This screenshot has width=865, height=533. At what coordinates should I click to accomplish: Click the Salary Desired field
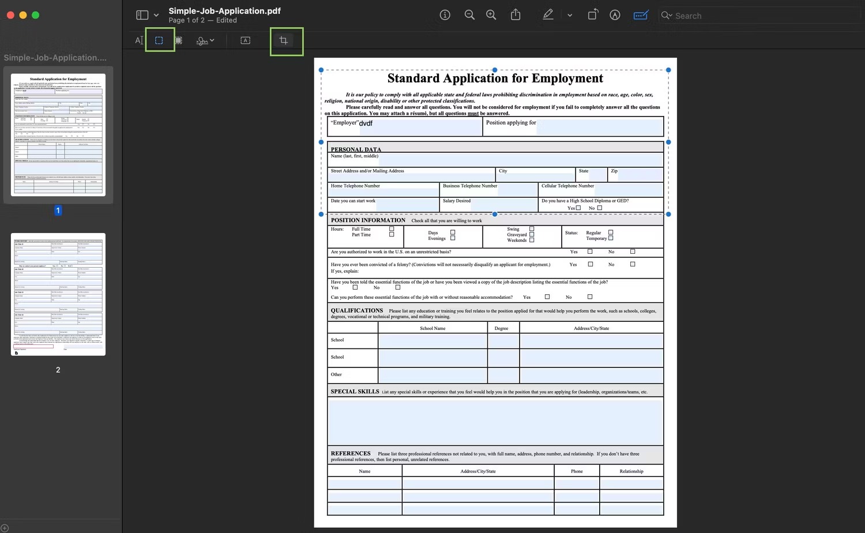[x=505, y=205]
